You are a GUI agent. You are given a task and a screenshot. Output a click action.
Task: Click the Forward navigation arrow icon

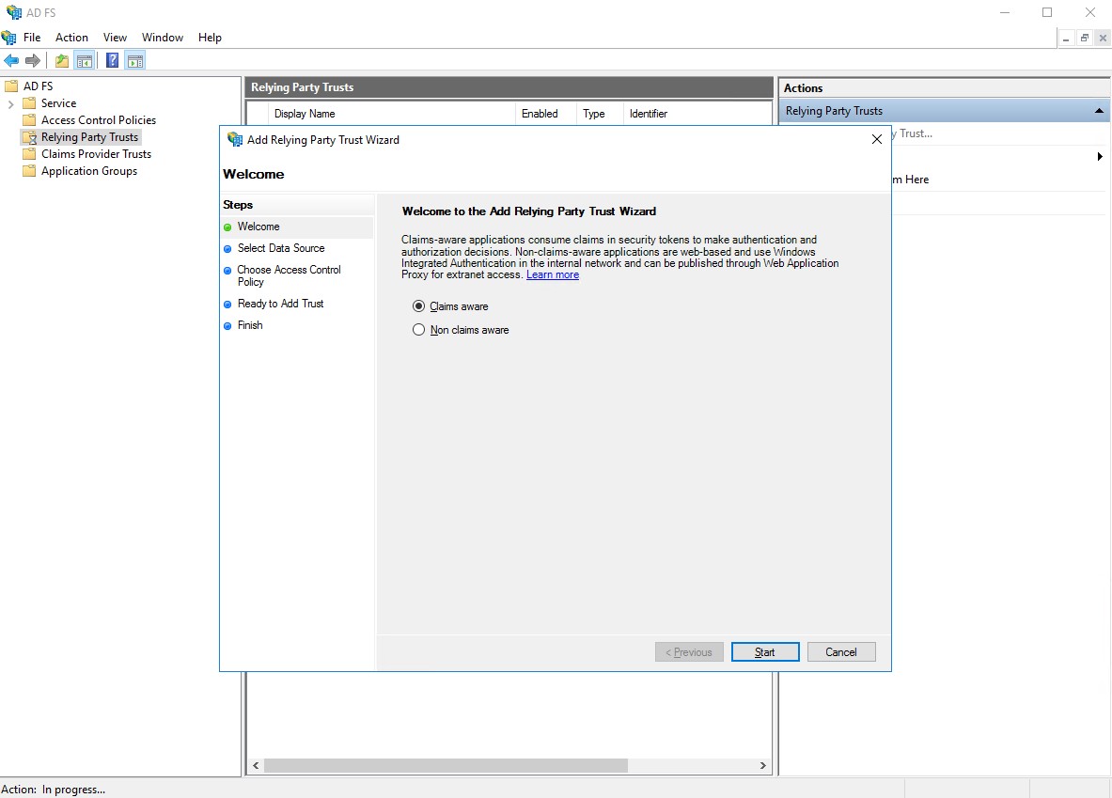pos(35,59)
